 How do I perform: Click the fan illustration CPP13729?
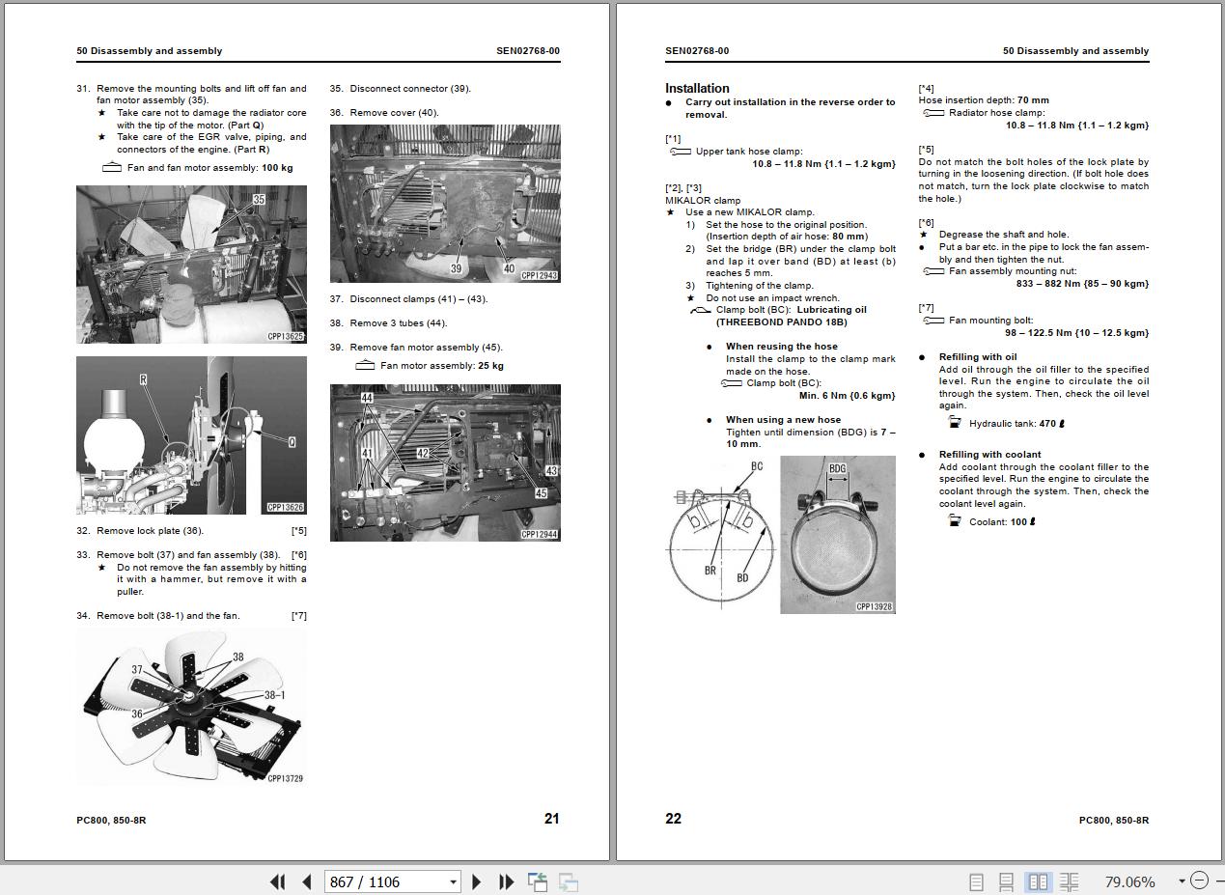click(191, 707)
